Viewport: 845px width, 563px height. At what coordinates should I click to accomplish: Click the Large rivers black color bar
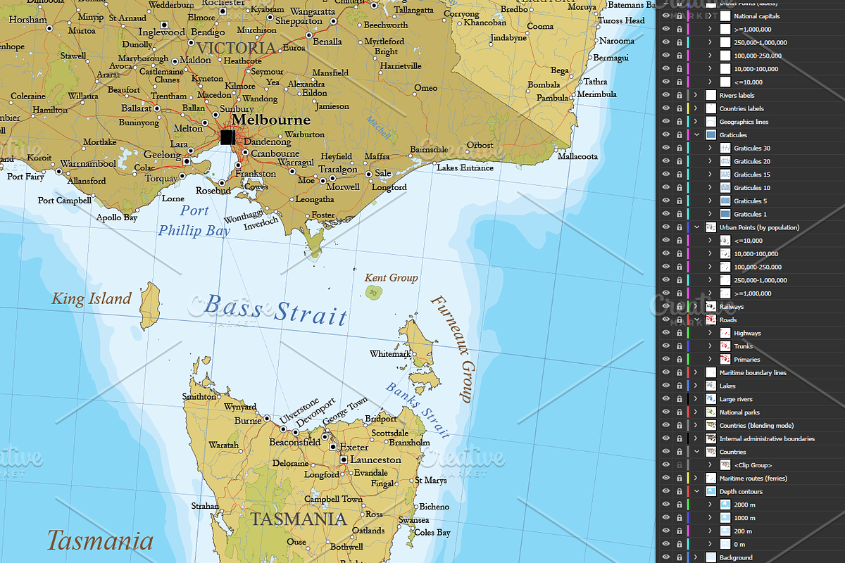point(687,399)
